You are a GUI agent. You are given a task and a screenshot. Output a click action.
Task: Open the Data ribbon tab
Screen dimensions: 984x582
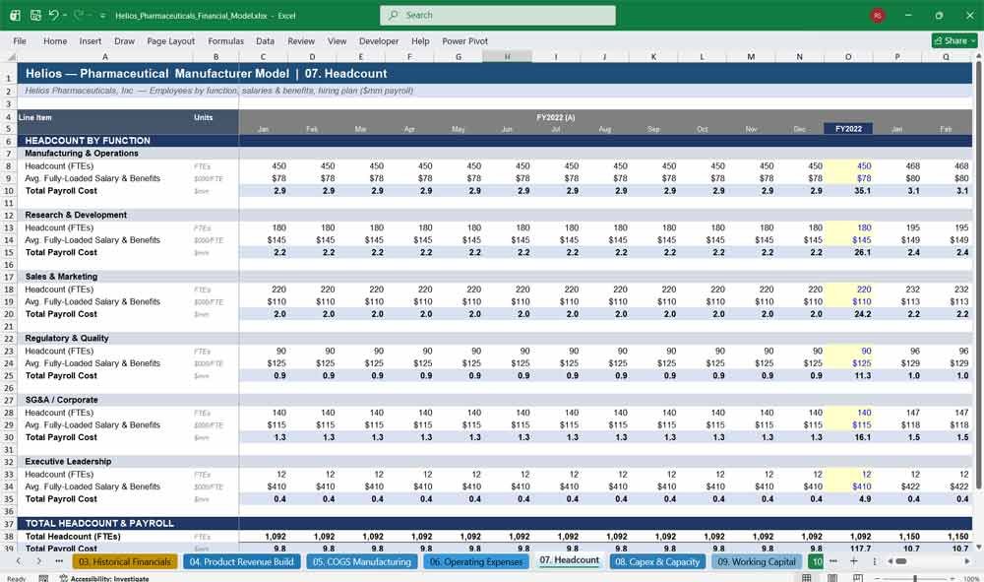click(x=265, y=40)
